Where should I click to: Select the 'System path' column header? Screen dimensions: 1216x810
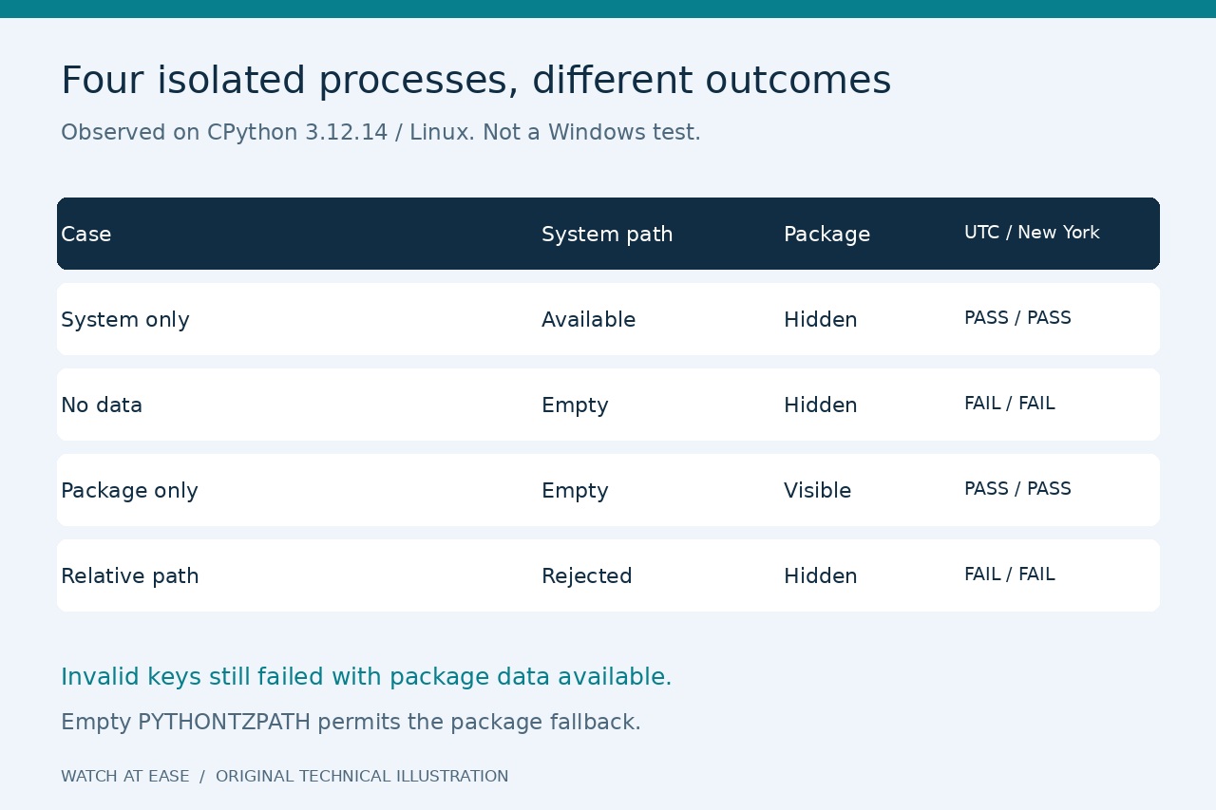click(607, 235)
